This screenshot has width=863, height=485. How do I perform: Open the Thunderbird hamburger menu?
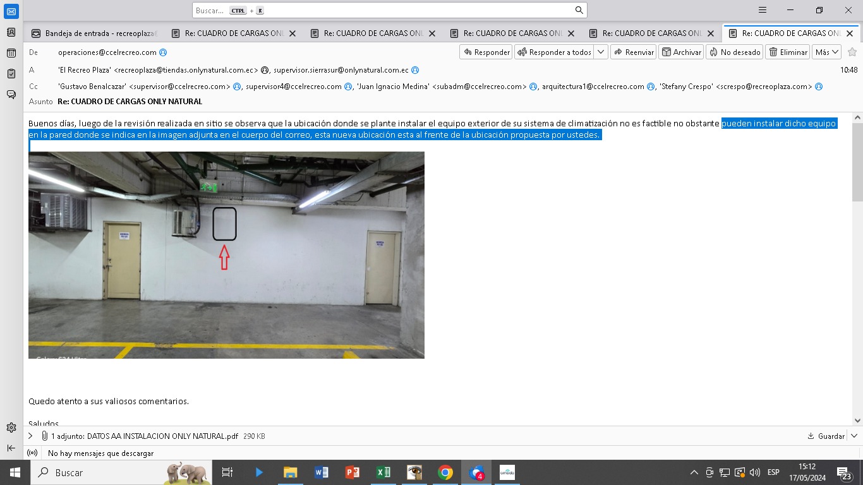click(763, 10)
